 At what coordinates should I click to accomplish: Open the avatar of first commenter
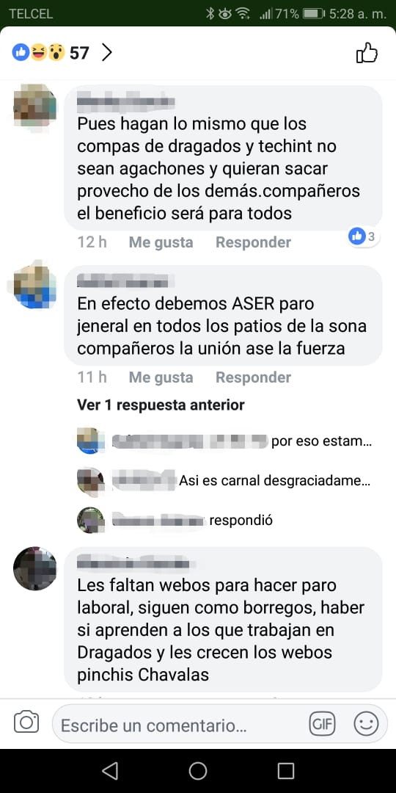pyautogui.click(x=35, y=106)
